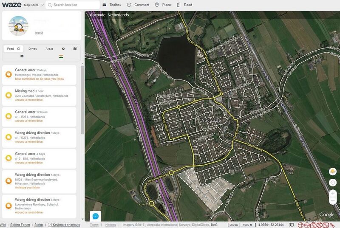The width and height of the screenshot is (340, 228).
Task: Open the briefcase icon in sidebar
Action: click(x=22, y=56)
